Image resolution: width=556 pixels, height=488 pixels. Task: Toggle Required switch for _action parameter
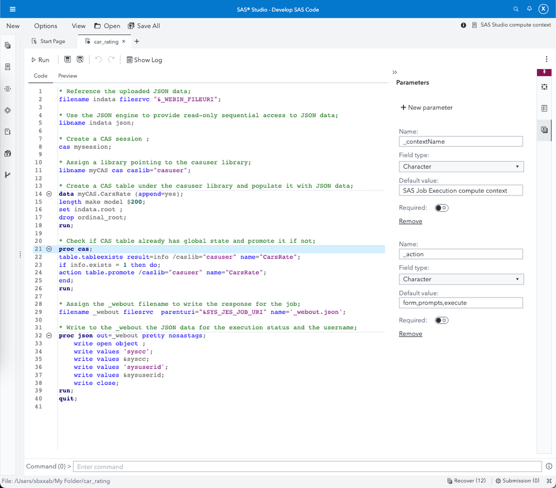pos(441,320)
